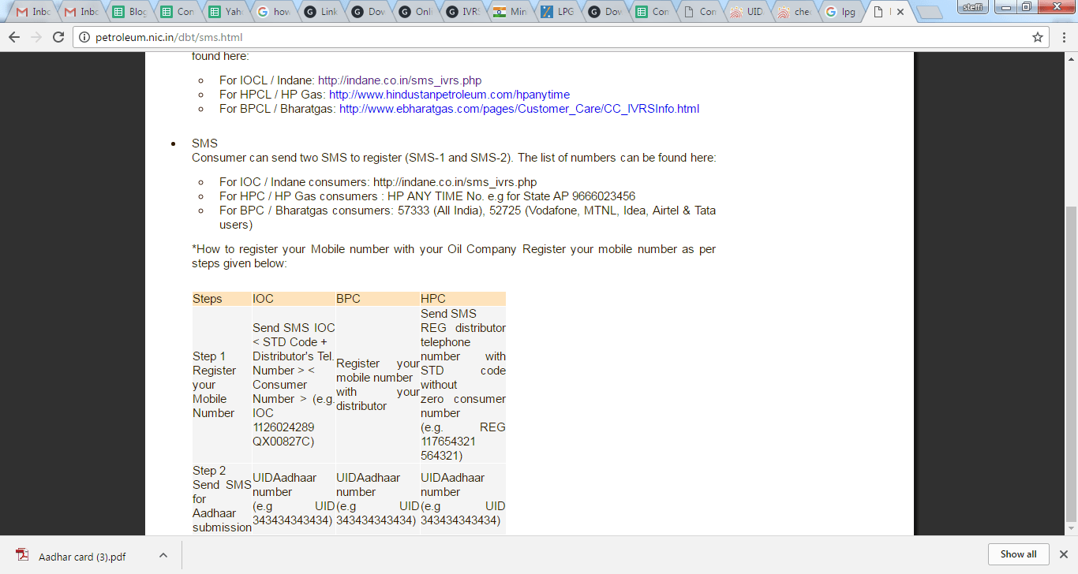The width and height of the screenshot is (1078, 574).
Task: Switch to the LPG tab
Action: click(x=557, y=12)
